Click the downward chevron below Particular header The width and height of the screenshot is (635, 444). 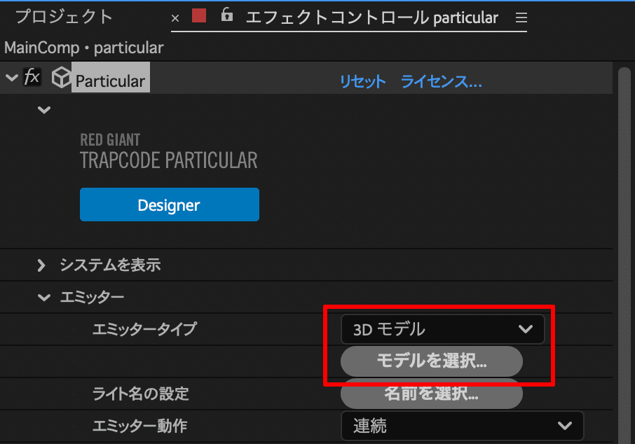pos(44,110)
